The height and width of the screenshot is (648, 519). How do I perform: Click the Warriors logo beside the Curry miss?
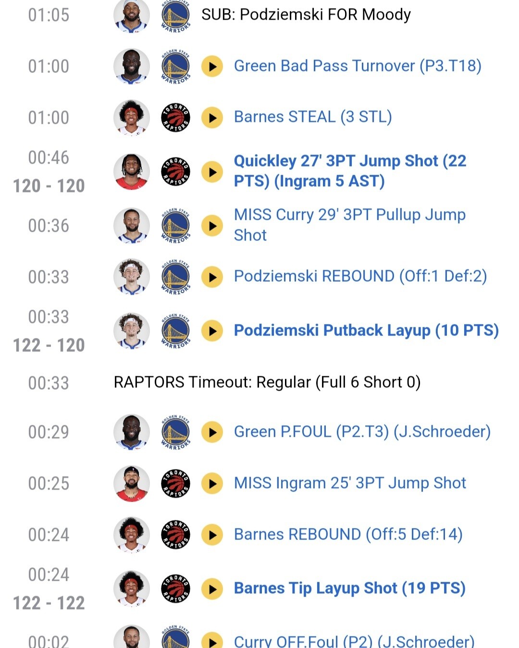[175, 226]
